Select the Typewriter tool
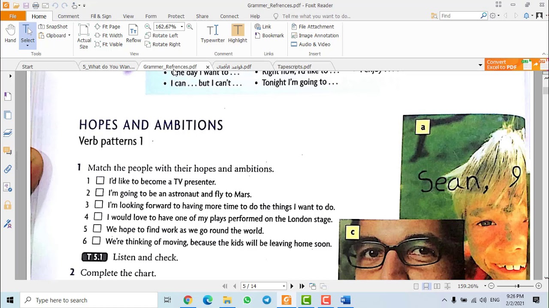The height and width of the screenshot is (308, 549). pos(213,34)
